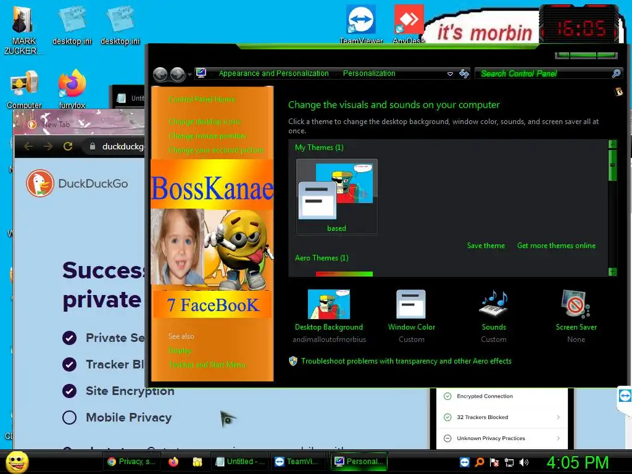Toggle the Tracker Blocking check circle

pos(69,364)
